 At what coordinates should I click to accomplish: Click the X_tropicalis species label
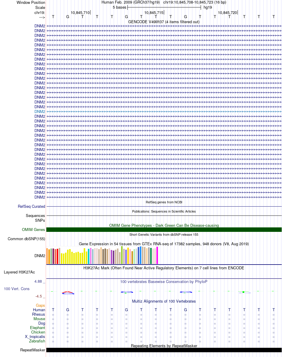(x=35, y=336)
